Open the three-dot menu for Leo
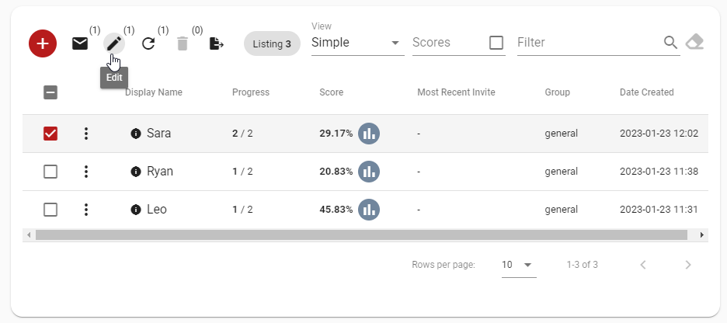Image resolution: width=727 pixels, height=323 pixels. tap(86, 210)
